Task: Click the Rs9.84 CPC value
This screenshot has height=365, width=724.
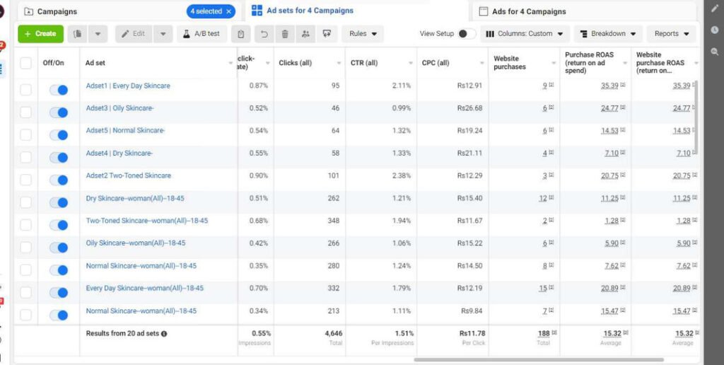Action: click(472, 311)
